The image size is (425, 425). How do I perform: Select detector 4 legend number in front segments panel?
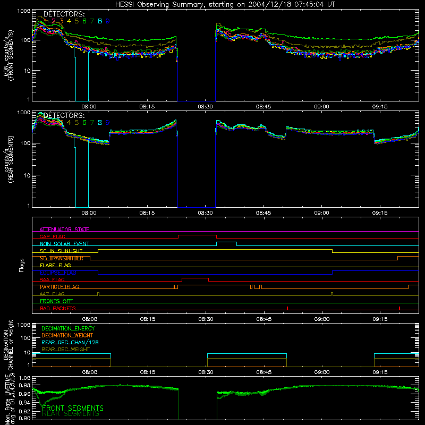click(x=69, y=21)
